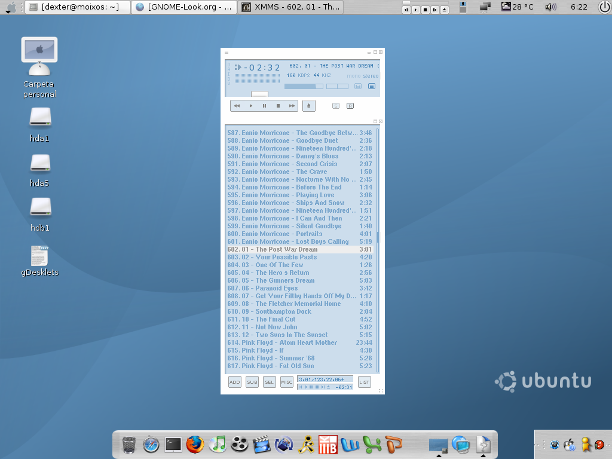Open the weather applet showing 28 °C
The width and height of the screenshot is (612, 459).
click(517, 7)
